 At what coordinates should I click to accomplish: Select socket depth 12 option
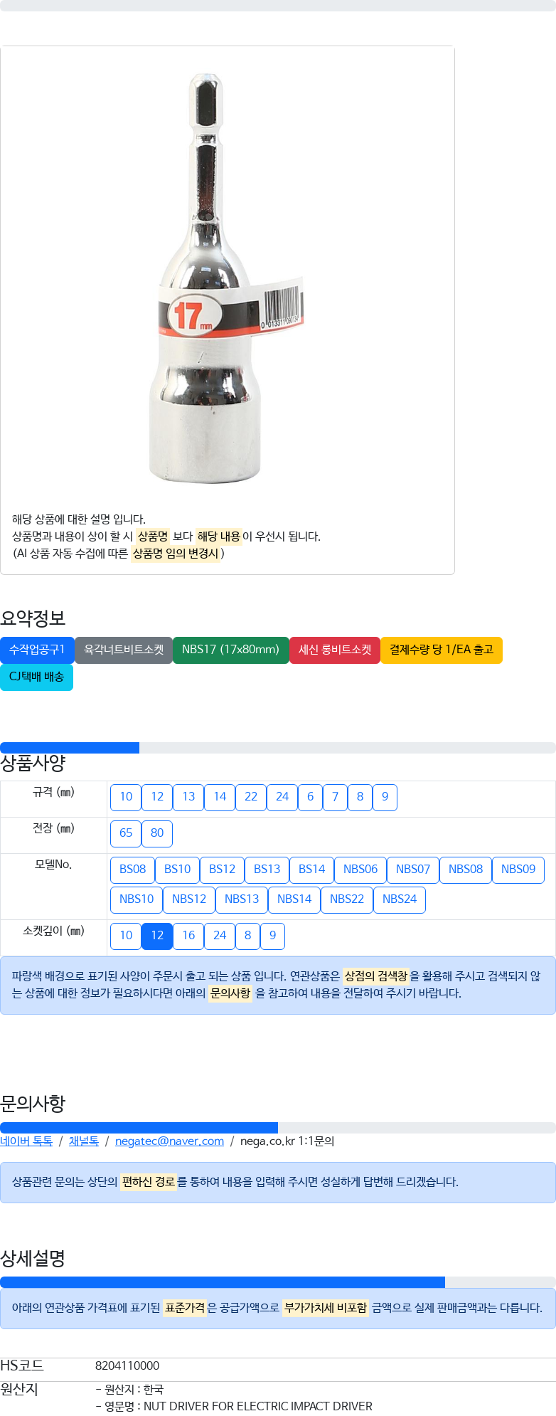click(157, 936)
